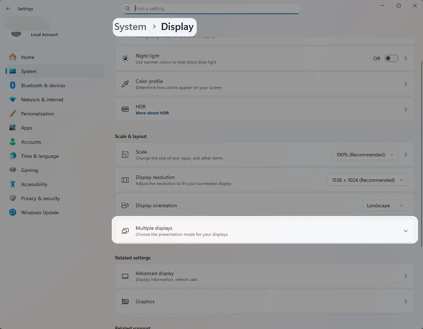Select Network & internet in sidebar
Viewport: 423px width, 329px height.
[x=55, y=100]
